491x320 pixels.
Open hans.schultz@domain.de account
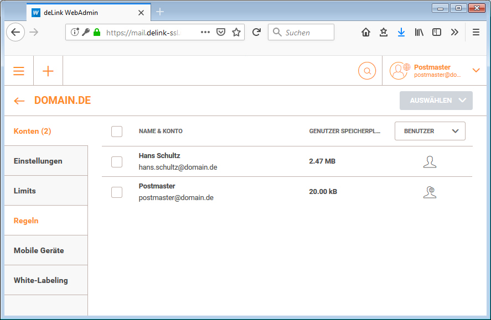click(x=178, y=167)
